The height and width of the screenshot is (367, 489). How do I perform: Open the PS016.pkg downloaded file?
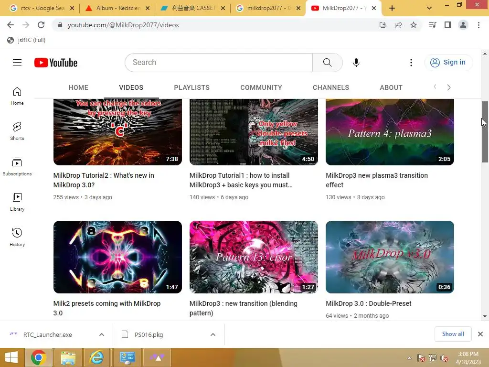[149, 335]
